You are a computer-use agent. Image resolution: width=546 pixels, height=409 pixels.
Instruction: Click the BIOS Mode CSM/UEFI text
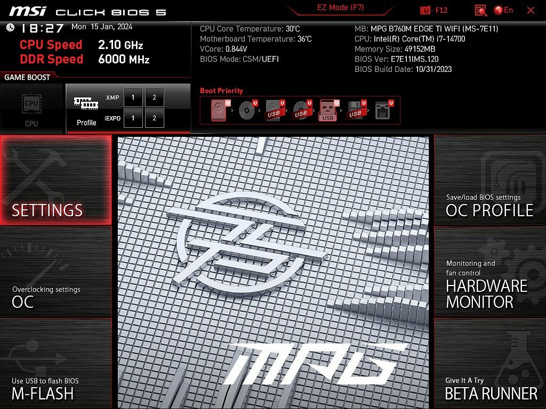point(239,59)
